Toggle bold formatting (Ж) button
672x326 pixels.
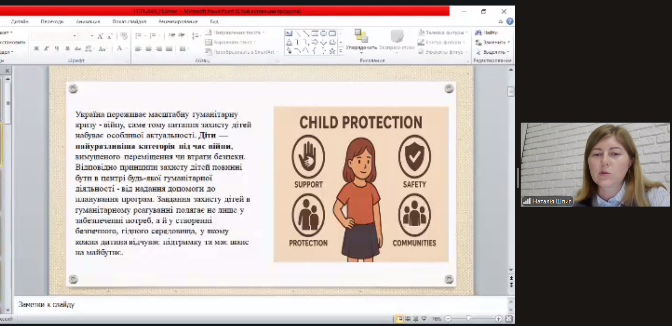[x=36, y=48]
